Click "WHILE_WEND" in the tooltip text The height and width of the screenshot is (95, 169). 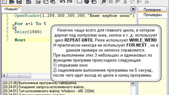coord(143,40)
